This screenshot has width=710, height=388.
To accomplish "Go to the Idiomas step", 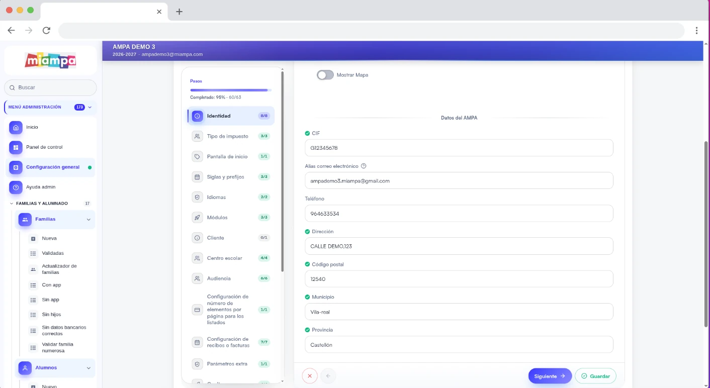I will click(231, 198).
